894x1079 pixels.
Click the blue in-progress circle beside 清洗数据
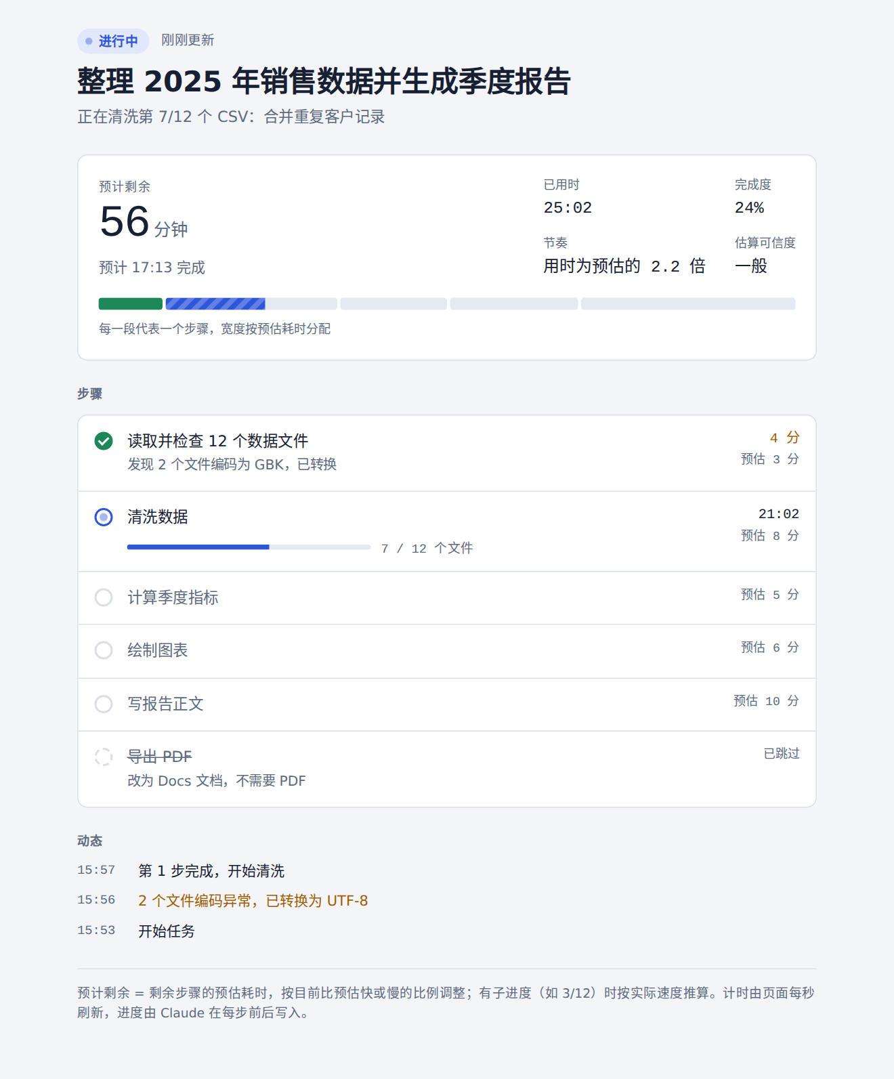coord(104,517)
